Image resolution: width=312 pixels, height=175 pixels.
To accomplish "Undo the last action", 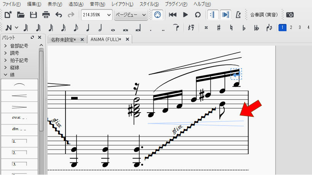I will 59,15.
